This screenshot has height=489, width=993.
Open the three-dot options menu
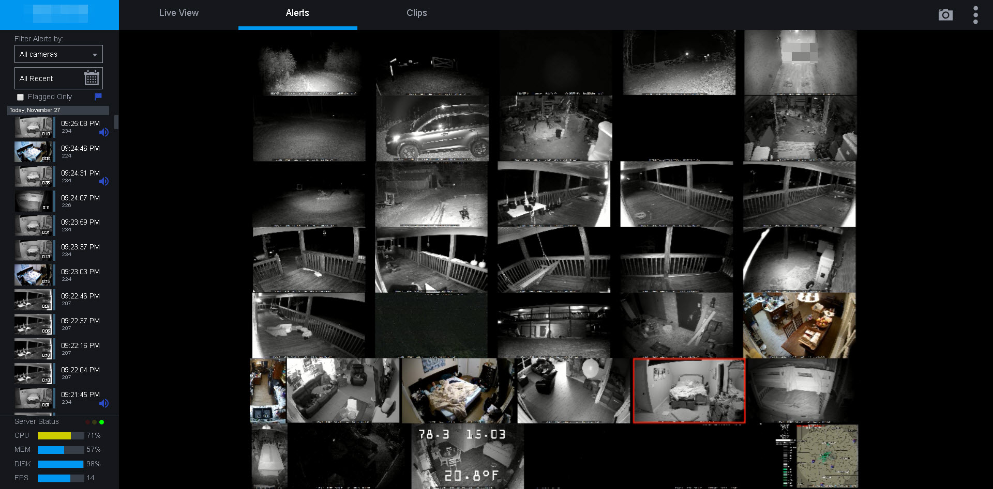975,15
